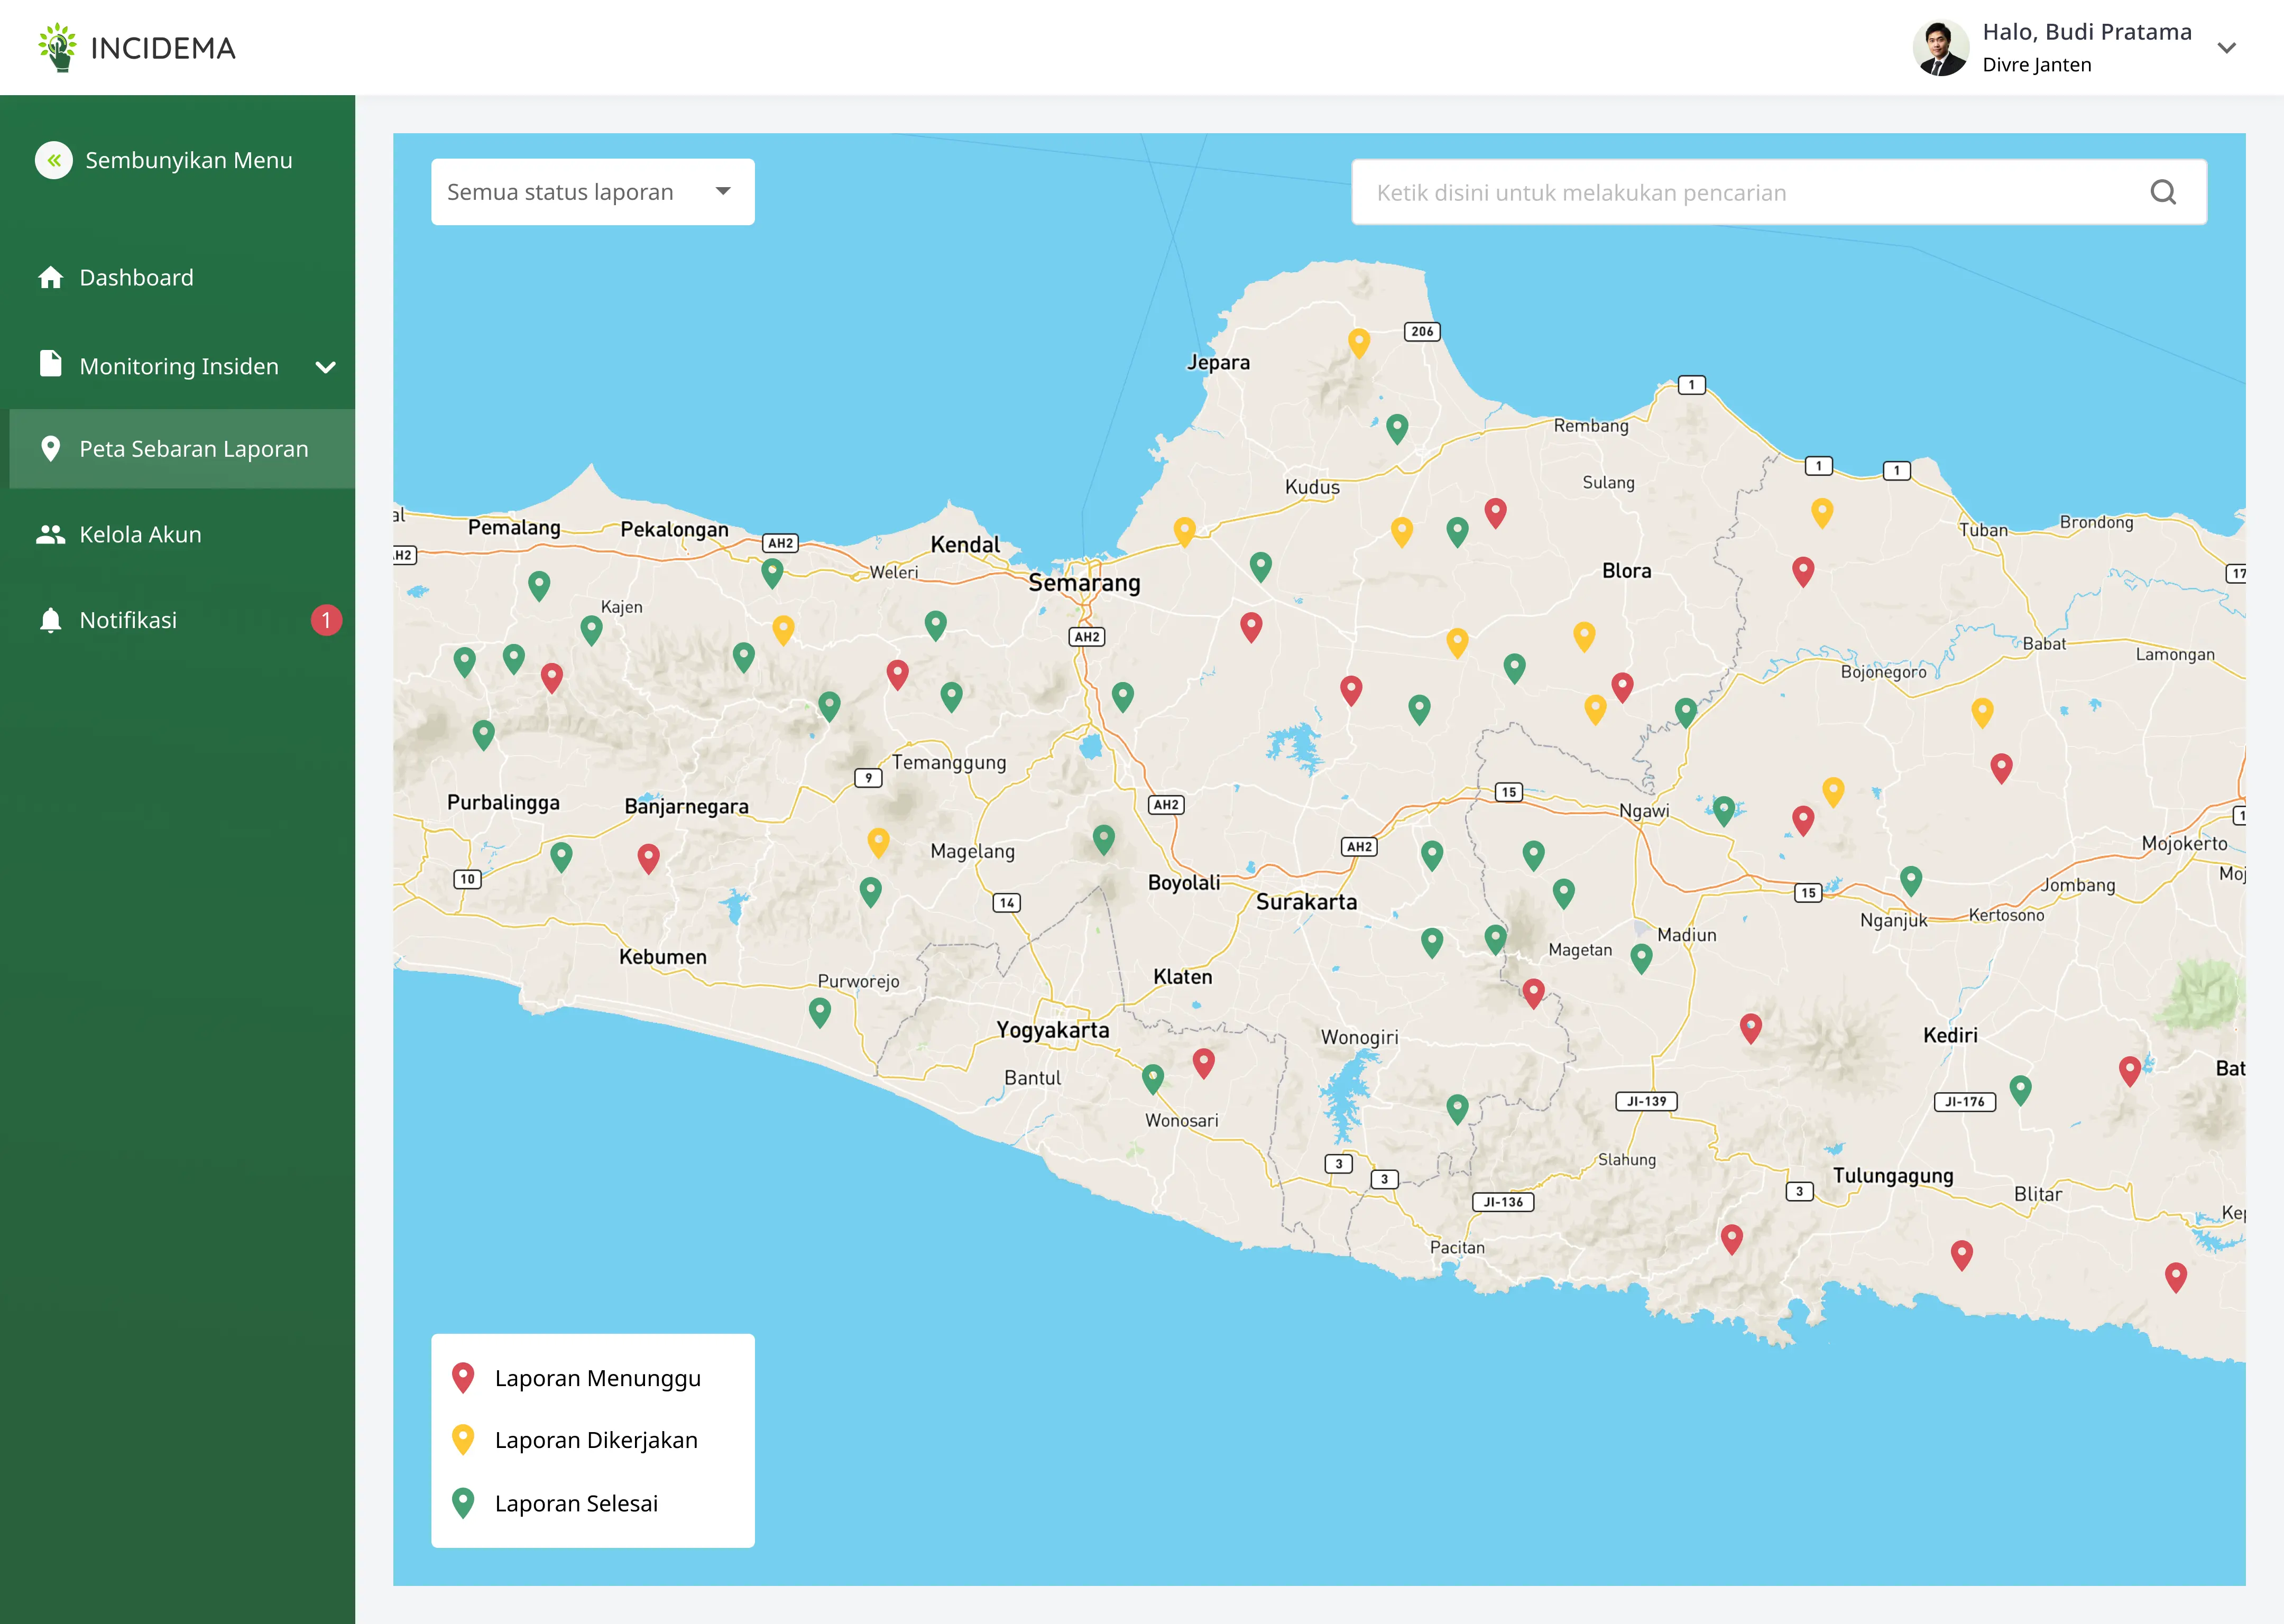2284x1624 pixels.
Task: Open the user account dropdown chevron
Action: pos(2228,47)
